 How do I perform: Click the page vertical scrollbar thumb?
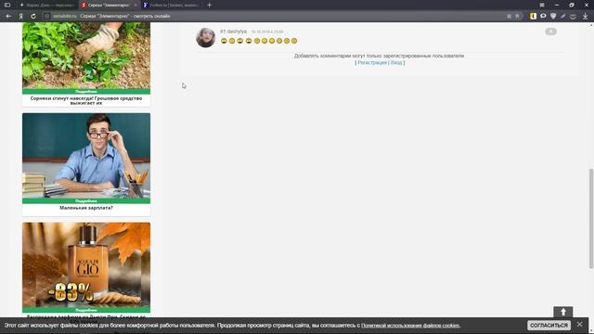pos(591,219)
